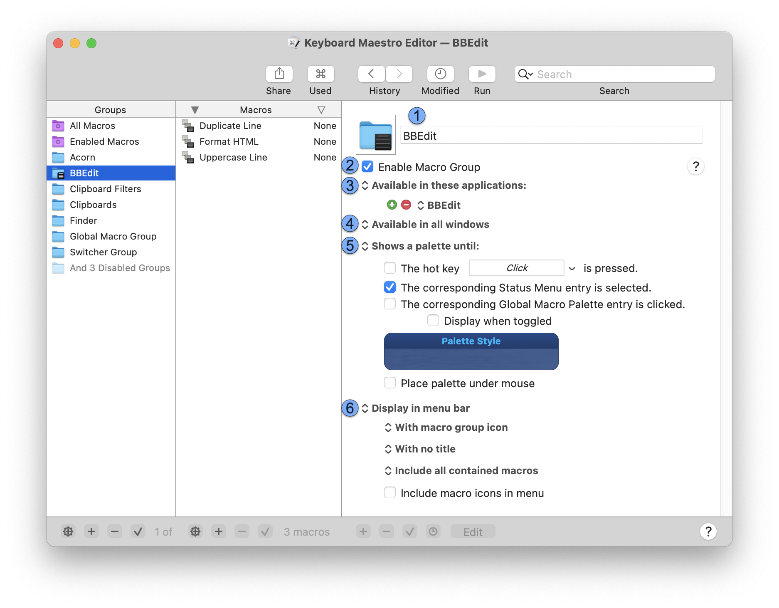Enable Place palette under mouse
Image resolution: width=779 pixels, height=608 pixels.
[x=390, y=383]
